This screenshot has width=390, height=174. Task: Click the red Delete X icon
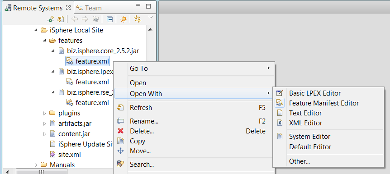120,131
